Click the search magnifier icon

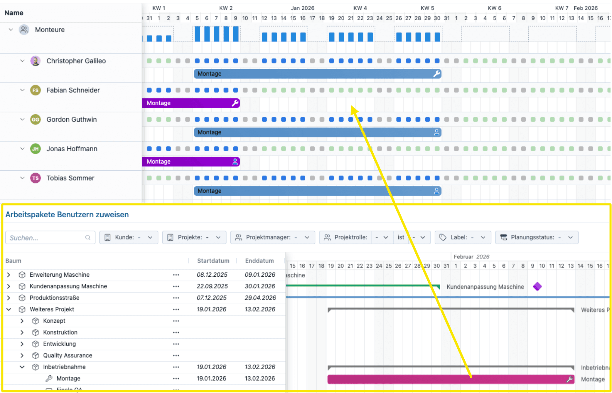(88, 238)
